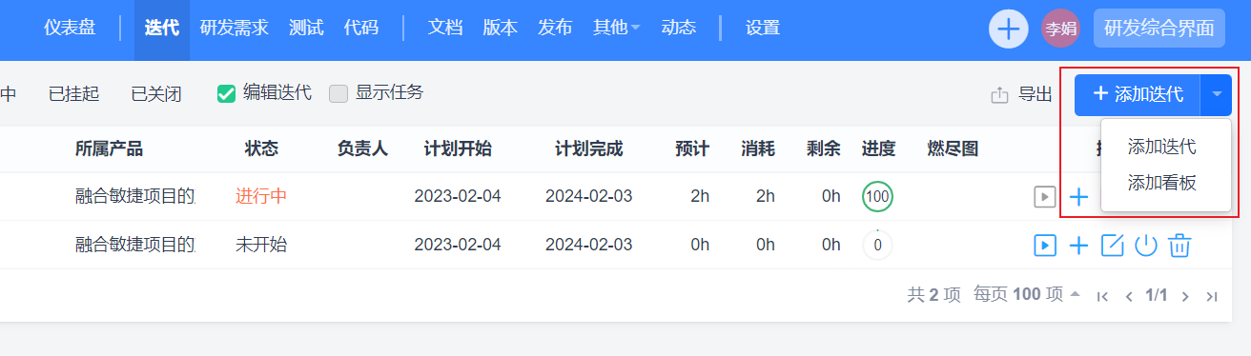The width and height of the screenshot is (1251, 356).
Task: Click the round plus quick-add icon
Action: pos(1008,29)
